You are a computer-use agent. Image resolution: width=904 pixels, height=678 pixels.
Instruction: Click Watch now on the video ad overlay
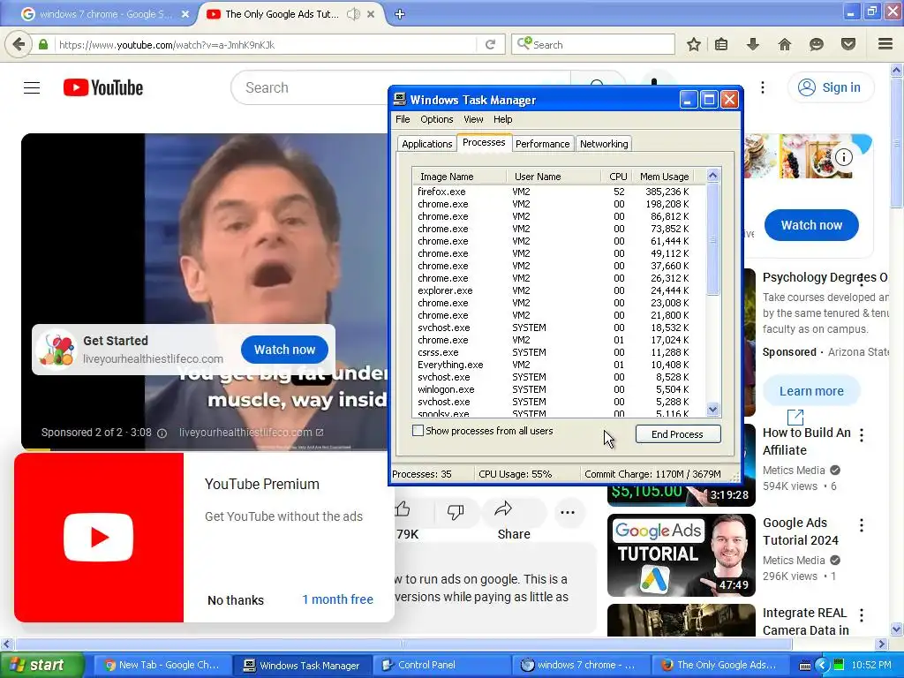pyautogui.click(x=284, y=350)
